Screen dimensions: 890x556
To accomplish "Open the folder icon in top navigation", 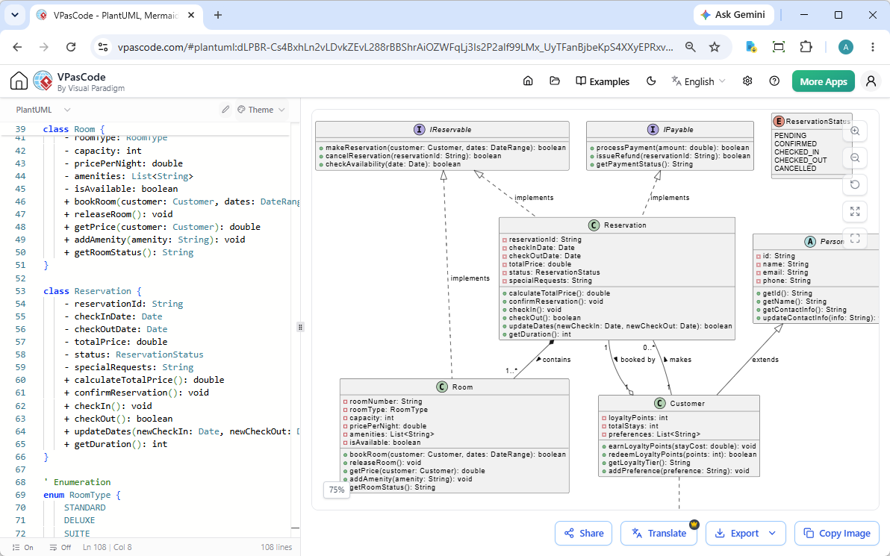I will (x=555, y=81).
